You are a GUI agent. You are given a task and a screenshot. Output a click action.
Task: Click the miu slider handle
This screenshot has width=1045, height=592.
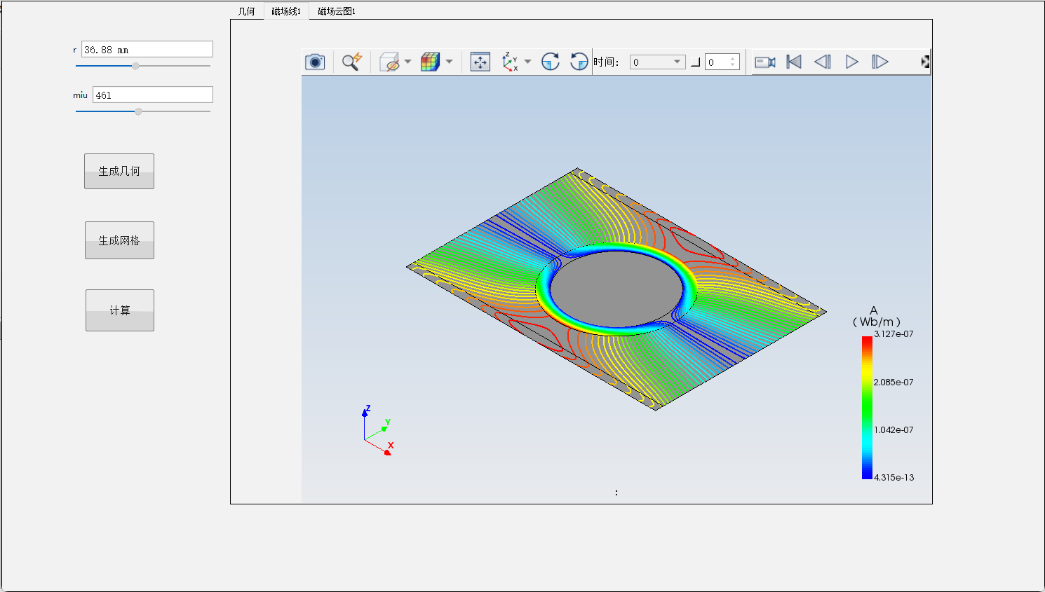tap(138, 111)
